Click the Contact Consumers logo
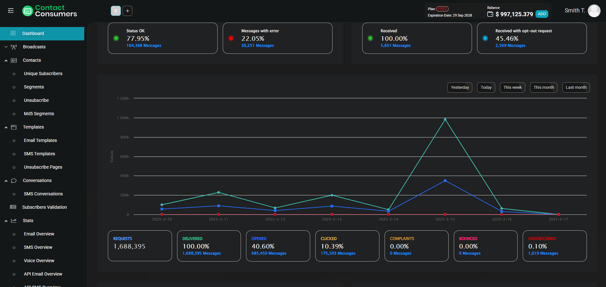The image size is (606, 287). (50, 11)
